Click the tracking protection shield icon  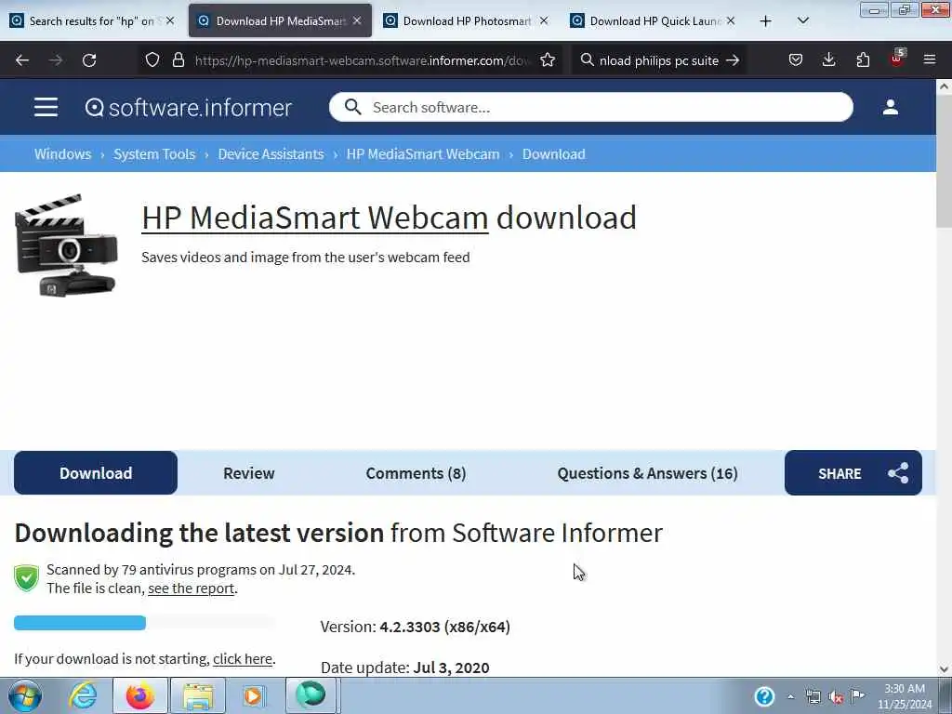pos(152,60)
